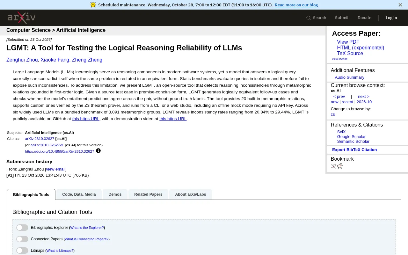The height and width of the screenshot is (255, 408).
Task: Open the DOI link for arXiv.2610.32627
Action: point(60,151)
